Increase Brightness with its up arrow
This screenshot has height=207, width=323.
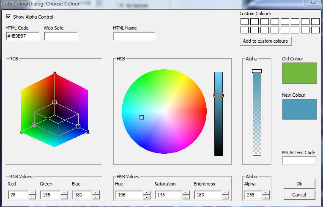click(x=225, y=193)
